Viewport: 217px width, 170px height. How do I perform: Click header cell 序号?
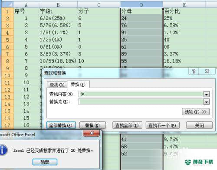[x=26, y=11]
